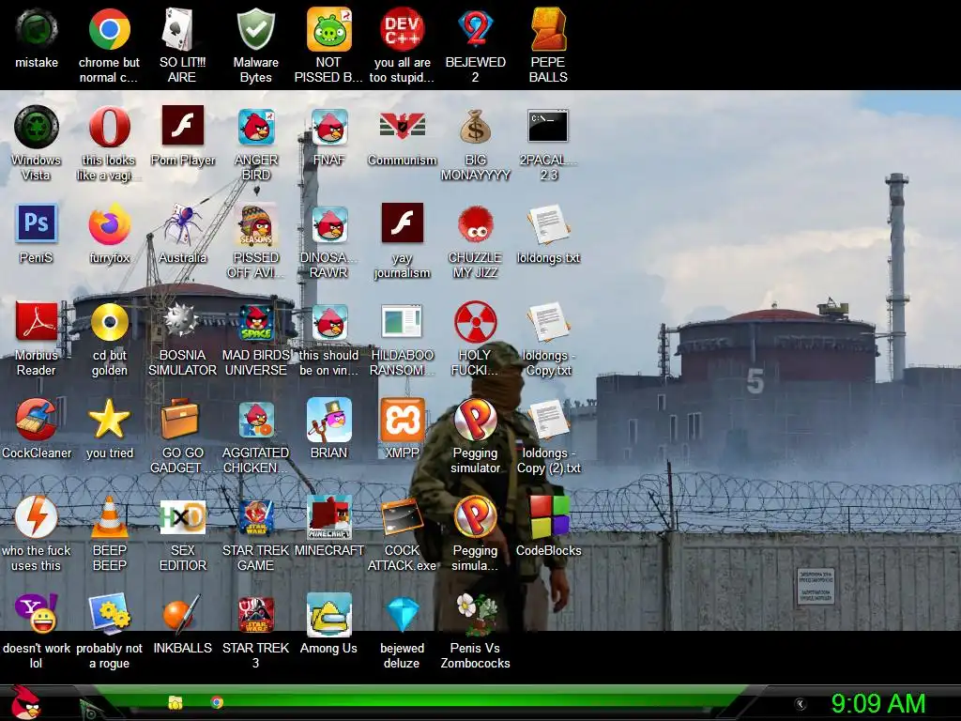
Task: Open the HxD hex editor icon
Action: [x=182, y=517]
